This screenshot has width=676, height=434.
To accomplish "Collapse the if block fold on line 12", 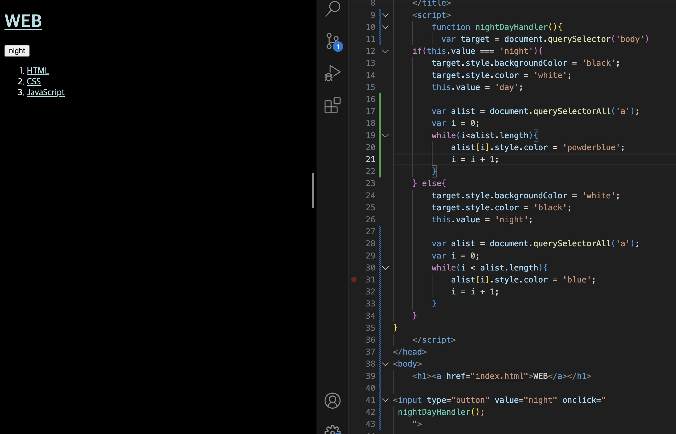I will [385, 51].
